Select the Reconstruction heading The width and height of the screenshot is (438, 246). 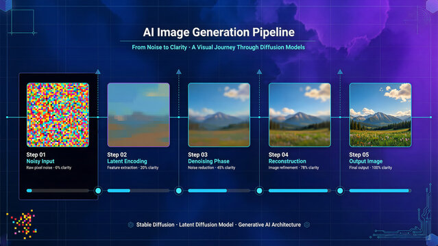pos(287,161)
